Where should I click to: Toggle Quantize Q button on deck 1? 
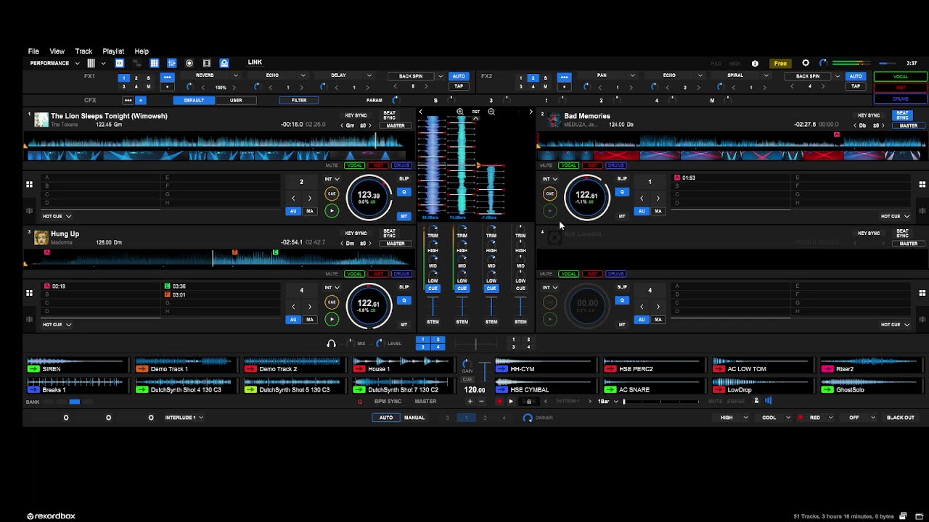point(404,192)
